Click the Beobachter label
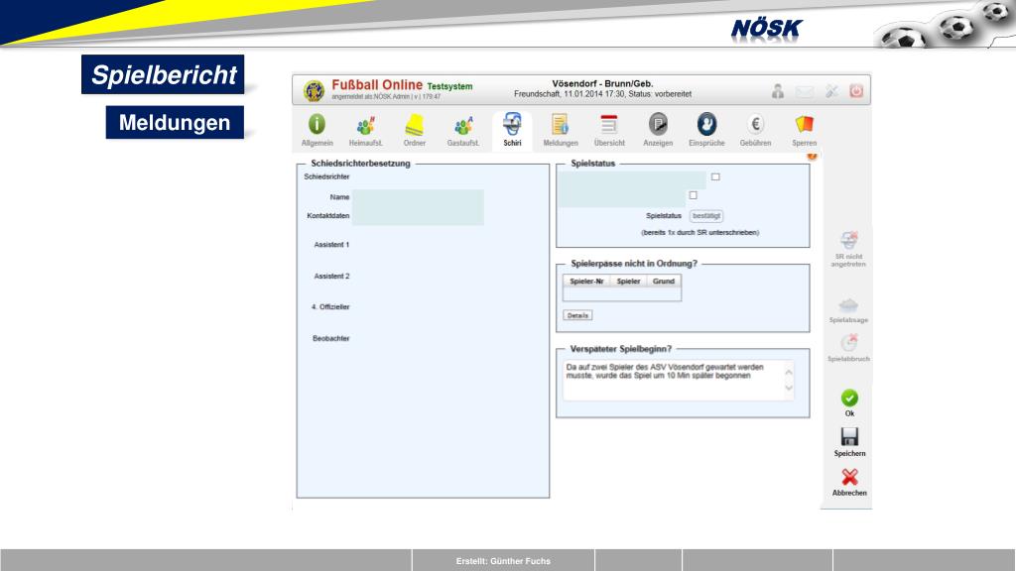Image resolution: width=1016 pixels, height=571 pixels. click(x=331, y=339)
